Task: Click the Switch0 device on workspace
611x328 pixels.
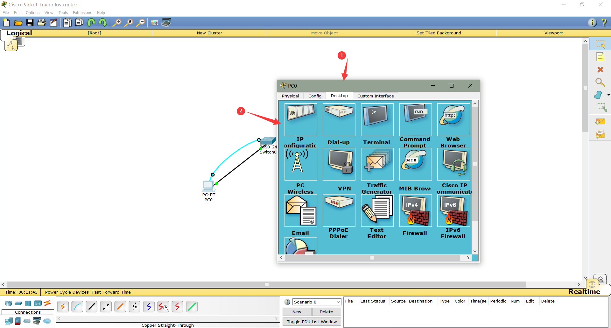Action: (x=268, y=141)
